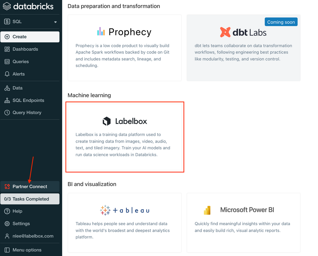
Task: Click the Queries sidebar icon
Action: 7,61
